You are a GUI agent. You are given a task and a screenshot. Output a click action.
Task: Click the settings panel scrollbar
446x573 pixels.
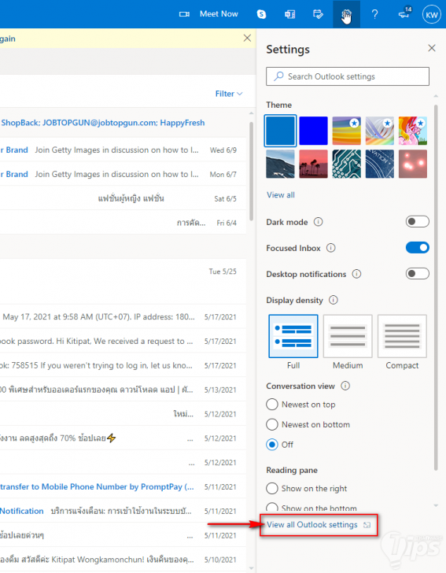(x=436, y=287)
